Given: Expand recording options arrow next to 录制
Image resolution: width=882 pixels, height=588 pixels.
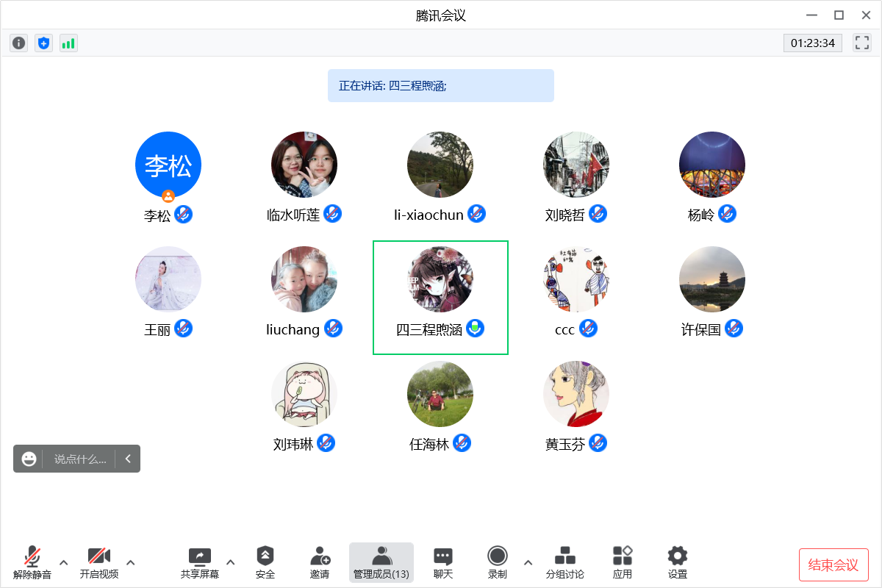Looking at the screenshot, I should pos(528,563).
